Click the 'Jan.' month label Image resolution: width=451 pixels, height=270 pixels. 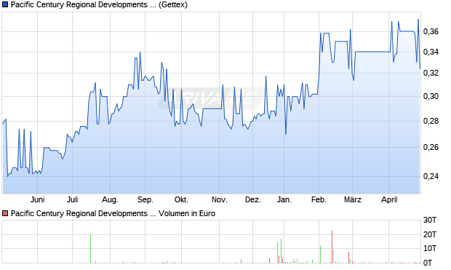(284, 199)
